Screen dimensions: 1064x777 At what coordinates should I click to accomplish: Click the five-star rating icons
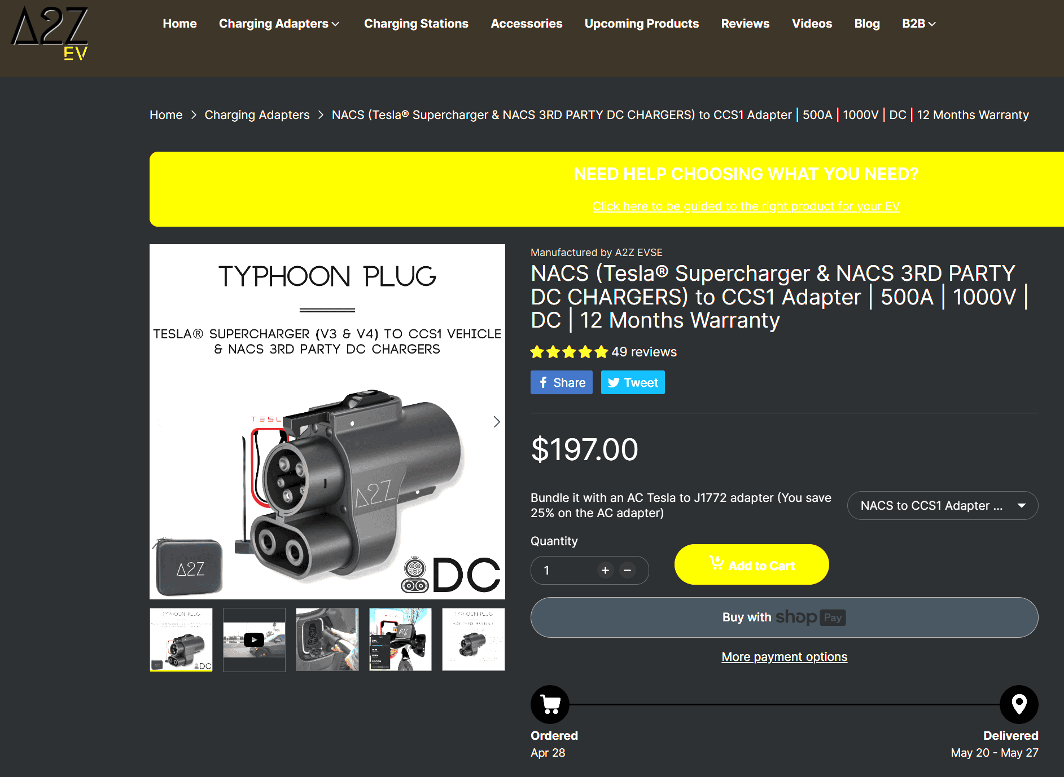coord(569,352)
